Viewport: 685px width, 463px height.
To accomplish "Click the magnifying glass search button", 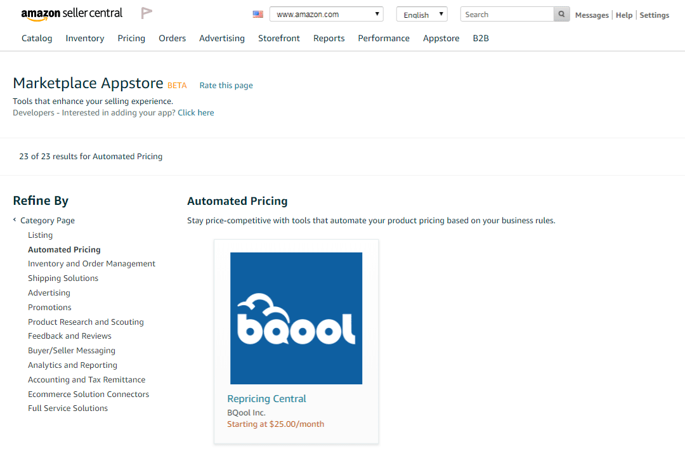I will [561, 14].
